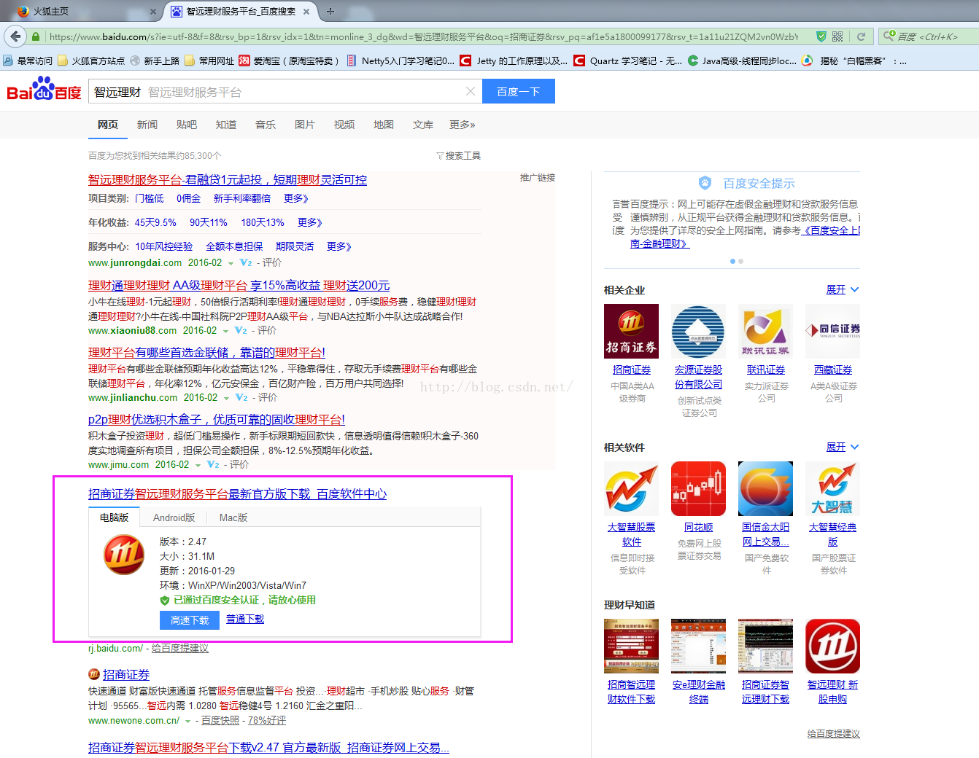Open the Netty5入门学习笔记 bookmark
Image resolution: width=979 pixels, height=758 pixels.
[x=400, y=60]
